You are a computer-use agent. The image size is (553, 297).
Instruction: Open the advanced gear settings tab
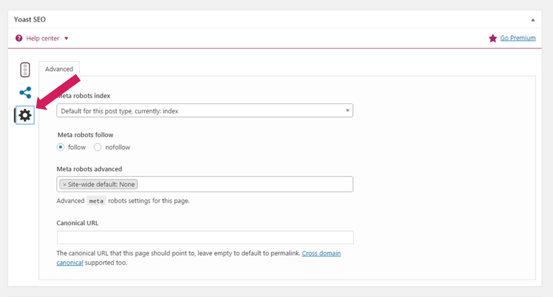25,115
